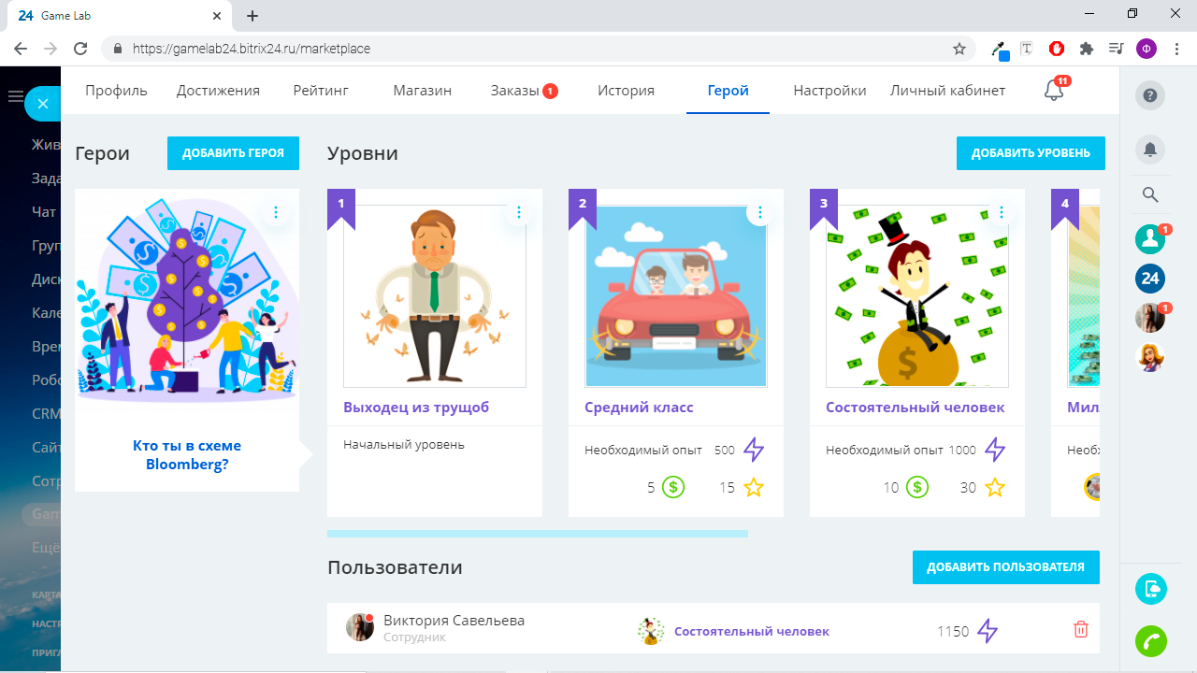
Task: Click the teal document copy round button
Action: coord(1151,589)
